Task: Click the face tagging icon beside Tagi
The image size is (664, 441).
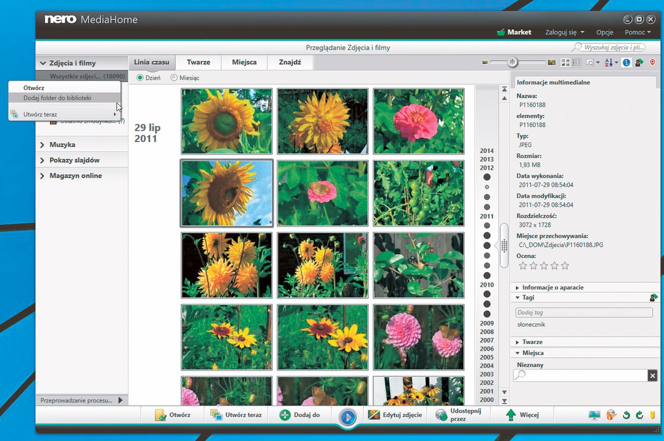Action: pos(654,298)
